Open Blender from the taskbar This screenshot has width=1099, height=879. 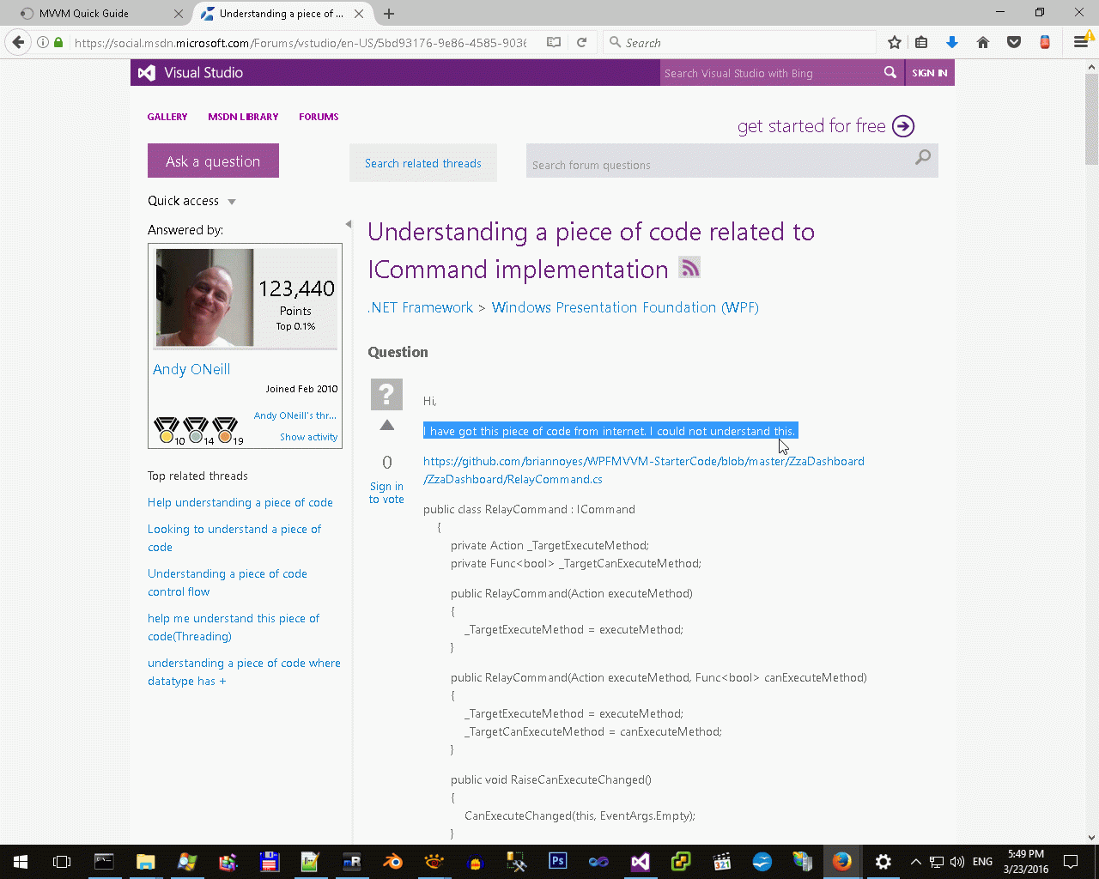[x=392, y=861]
